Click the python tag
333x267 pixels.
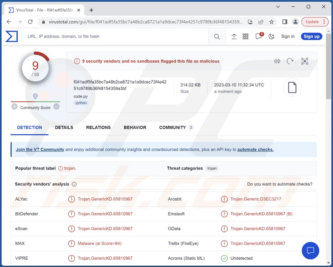click(x=81, y=103)
